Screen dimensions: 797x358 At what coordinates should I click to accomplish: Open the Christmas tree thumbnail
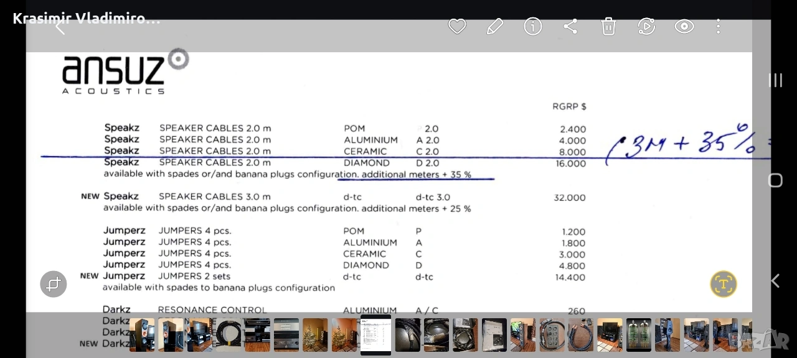pos(315,335)
